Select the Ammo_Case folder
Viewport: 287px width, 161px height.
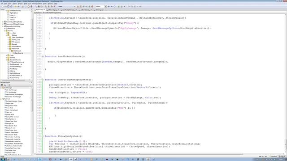16,40
